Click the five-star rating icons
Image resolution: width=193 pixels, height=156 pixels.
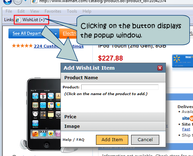pyautogui.click(x=22, y=46)
